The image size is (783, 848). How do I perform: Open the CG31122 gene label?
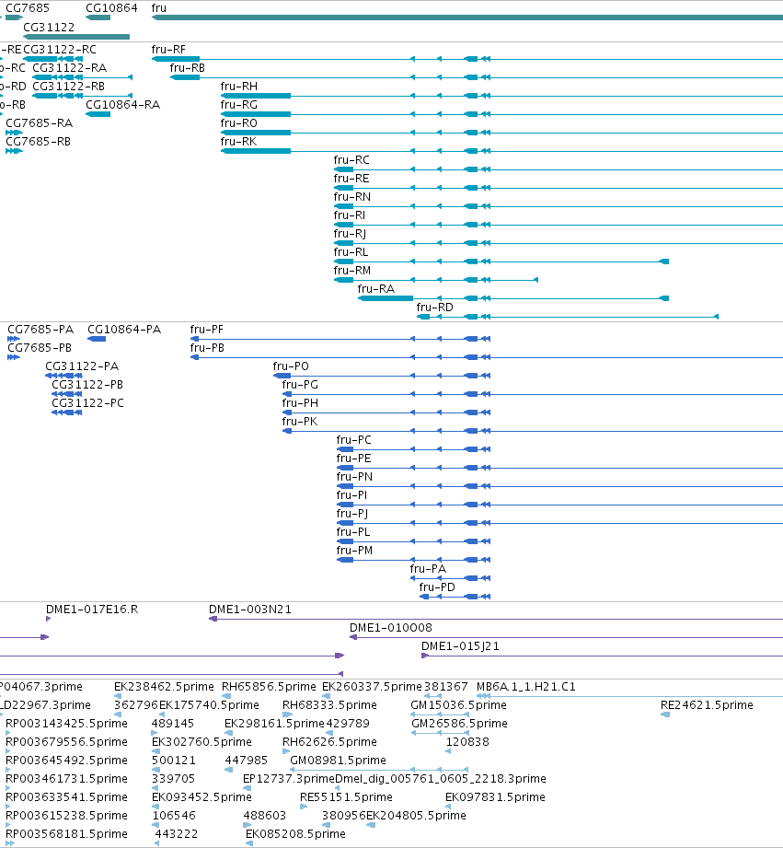pos(49,27)
